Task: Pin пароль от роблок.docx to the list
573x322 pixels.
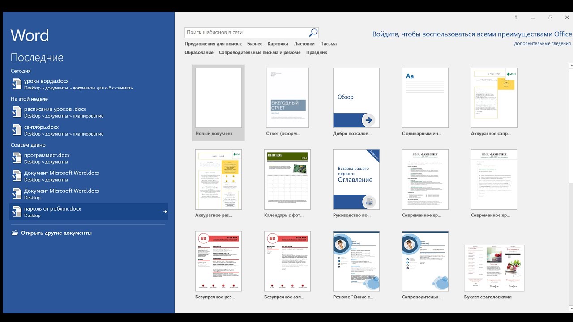Action: tap(165, 212)
